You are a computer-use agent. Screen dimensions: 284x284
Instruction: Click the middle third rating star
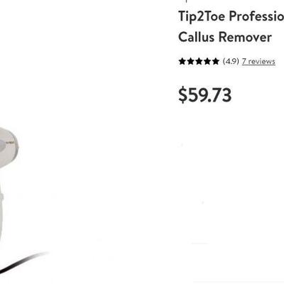click(199, 61)
